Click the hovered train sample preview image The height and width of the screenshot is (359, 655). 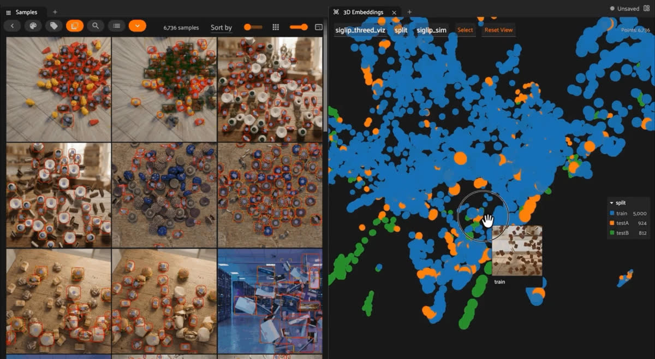coord(517,251)
